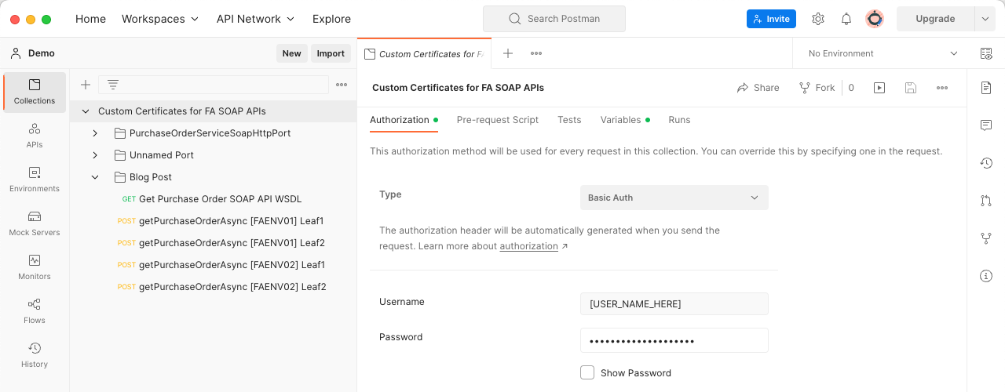
Task: Open the Environments sidebar panel
Action: pyautogui.click(x=35, y=180)
